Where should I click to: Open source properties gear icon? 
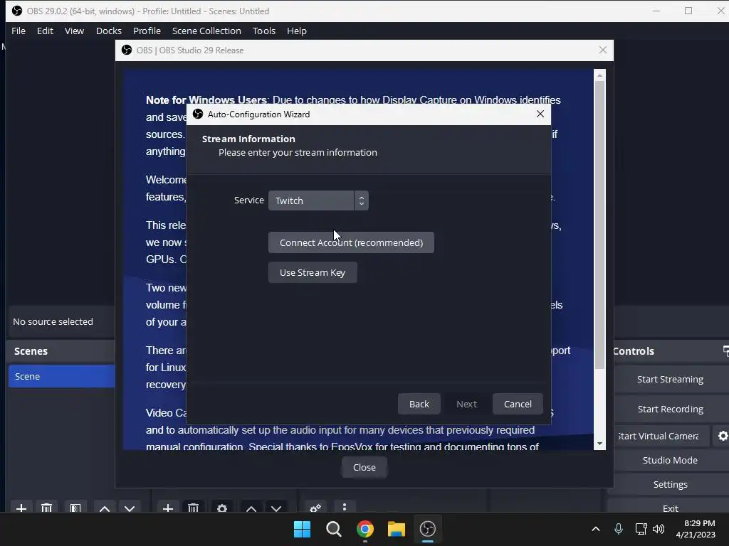click(222, 508)
